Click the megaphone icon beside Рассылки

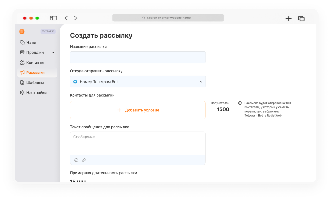pyautogui.click(x=22, y=73)
